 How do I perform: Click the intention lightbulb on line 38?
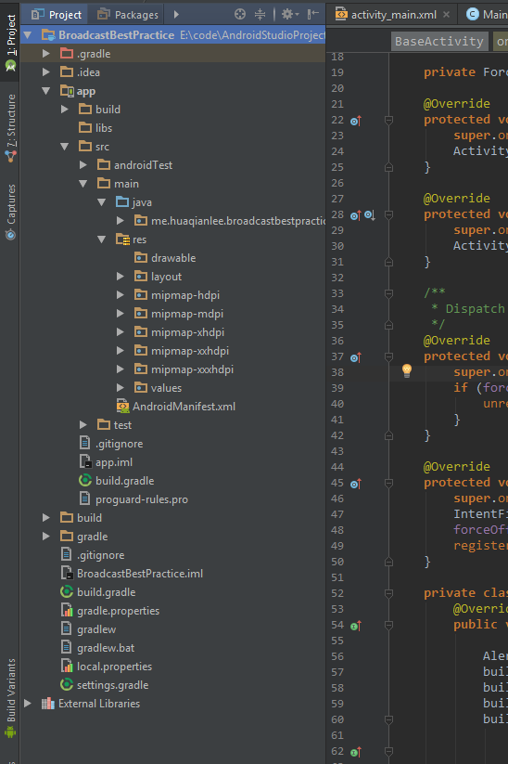(x=407, y=370)
